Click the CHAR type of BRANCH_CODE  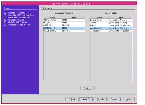pyautogui.click(x=73, y=20)
